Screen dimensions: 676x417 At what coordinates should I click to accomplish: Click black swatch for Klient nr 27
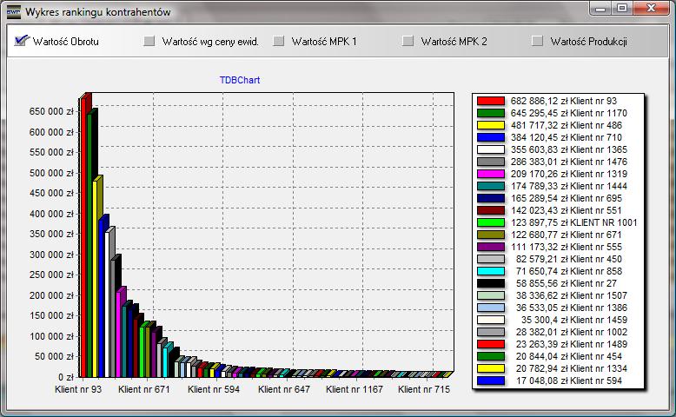point(491,283)
